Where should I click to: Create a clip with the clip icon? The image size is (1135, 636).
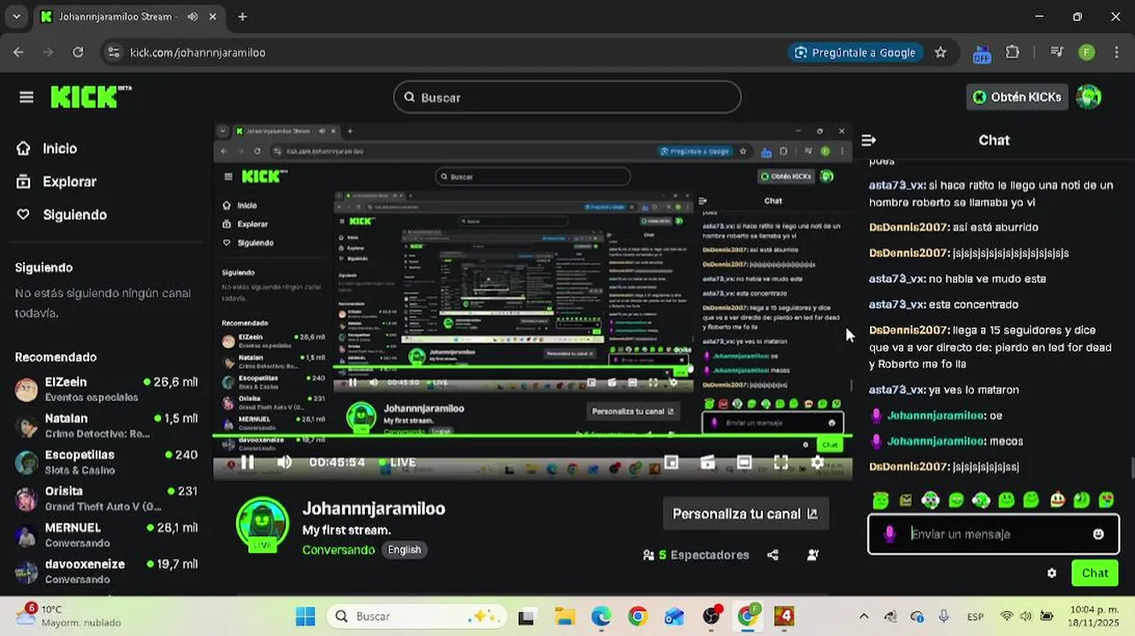[x=707, y=462]
